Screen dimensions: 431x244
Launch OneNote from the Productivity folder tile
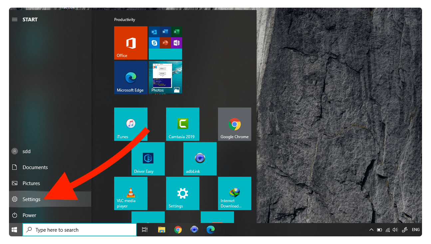(176, 43)
